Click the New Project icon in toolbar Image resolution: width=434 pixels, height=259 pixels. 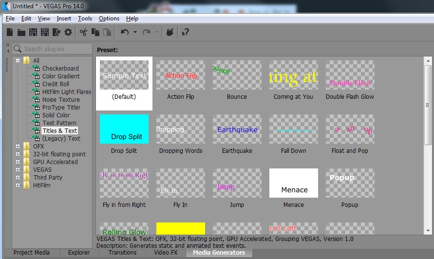point(10,32)
